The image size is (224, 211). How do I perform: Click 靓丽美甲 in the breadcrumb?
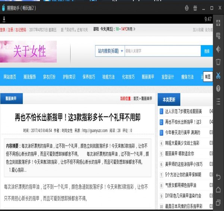147,98
